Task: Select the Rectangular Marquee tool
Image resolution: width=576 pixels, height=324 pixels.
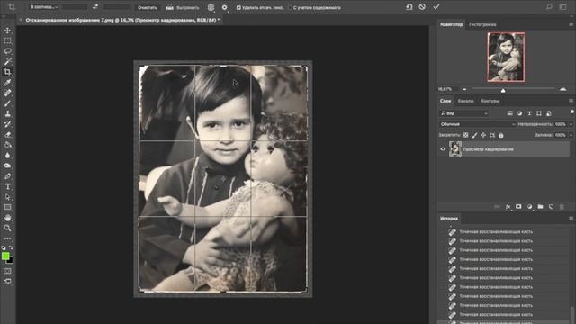Action: 7,40
